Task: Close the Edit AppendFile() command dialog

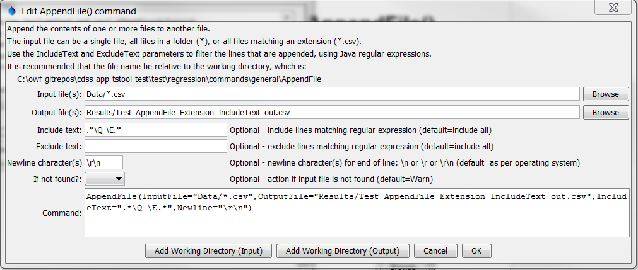Action: (613, 8)
